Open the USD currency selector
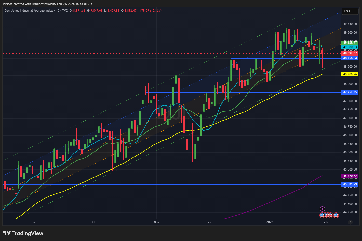 pyautogui.click(x=350, y=11)
